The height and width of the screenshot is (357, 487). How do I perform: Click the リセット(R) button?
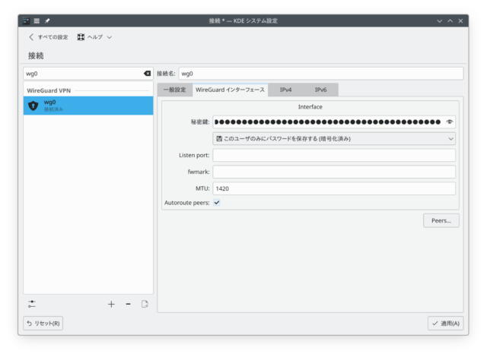click(43, 324)
